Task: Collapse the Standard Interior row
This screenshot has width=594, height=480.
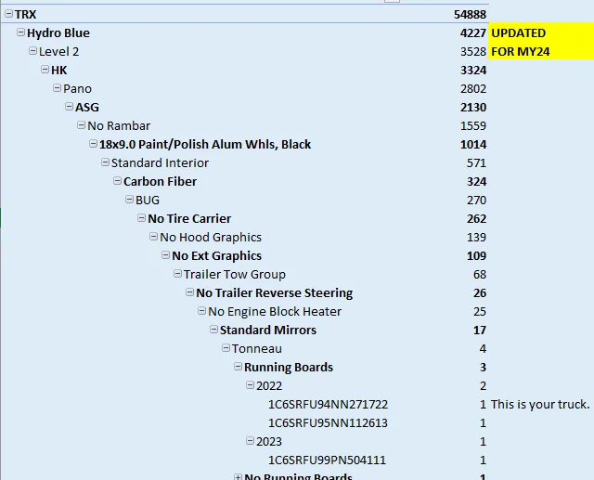Action: click(105, 162)
